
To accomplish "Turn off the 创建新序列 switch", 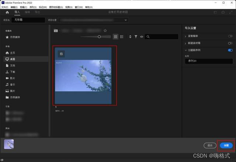I will tap(230, 50).
